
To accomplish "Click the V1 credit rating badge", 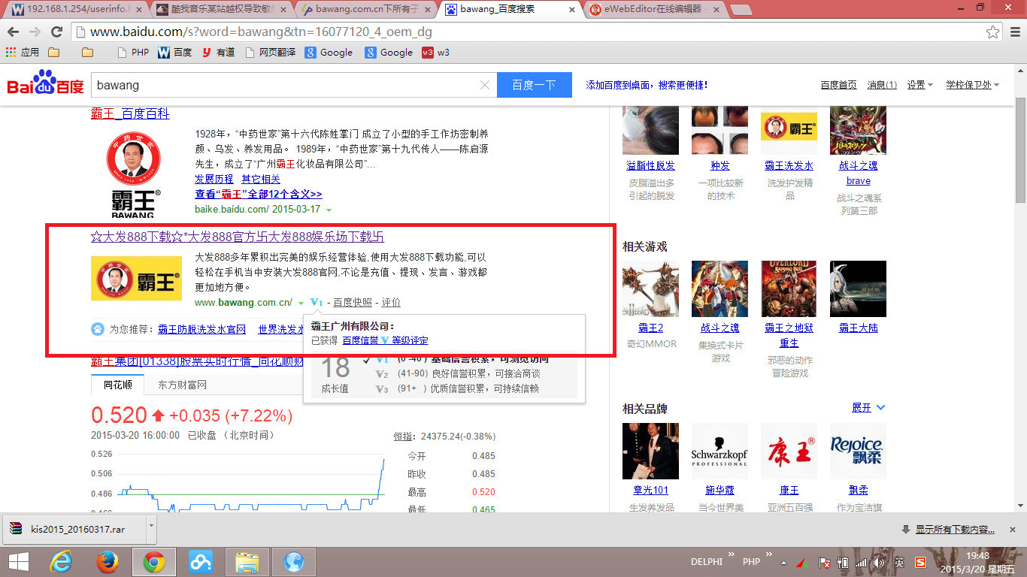I will click(317, 302).
